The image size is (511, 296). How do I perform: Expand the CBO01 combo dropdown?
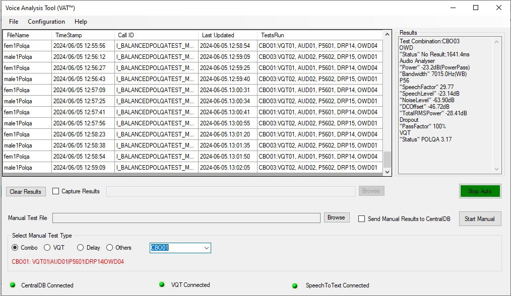[206, 248]
